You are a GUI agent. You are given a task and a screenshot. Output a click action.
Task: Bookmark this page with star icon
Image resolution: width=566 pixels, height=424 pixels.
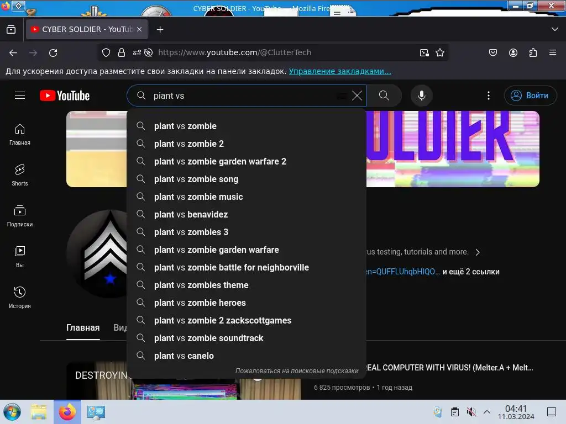pyautogui.click(x=439, y=52)
